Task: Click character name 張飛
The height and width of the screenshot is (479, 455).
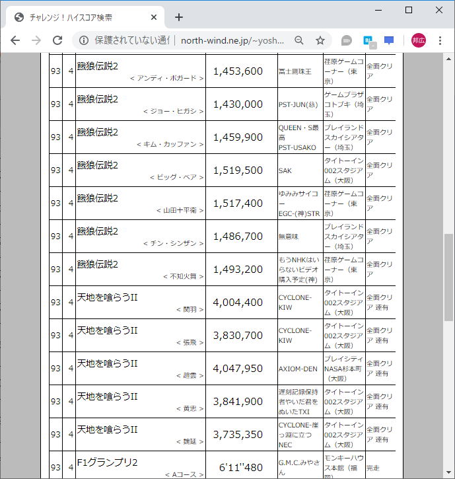Action: pos(190,342)
